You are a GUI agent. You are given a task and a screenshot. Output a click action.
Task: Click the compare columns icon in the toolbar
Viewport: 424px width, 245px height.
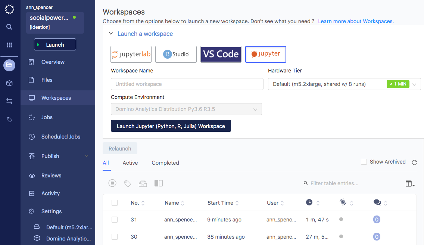(158, 183)
